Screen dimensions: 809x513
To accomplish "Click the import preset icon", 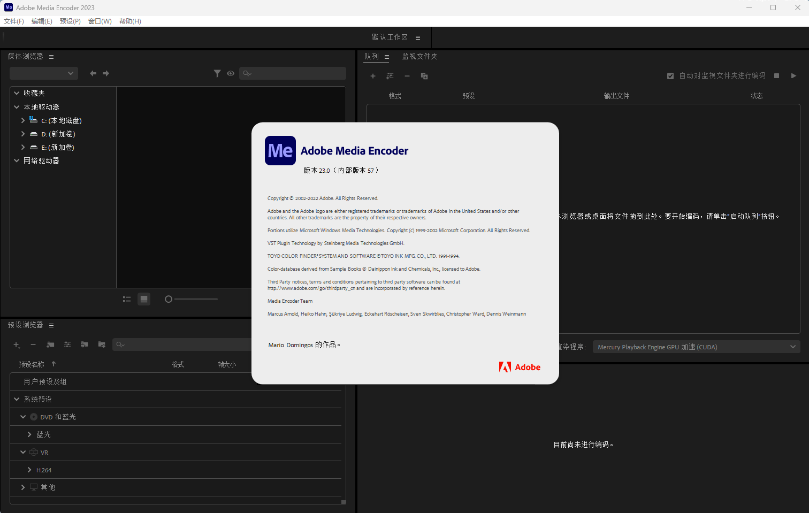I will click(85, 345).
